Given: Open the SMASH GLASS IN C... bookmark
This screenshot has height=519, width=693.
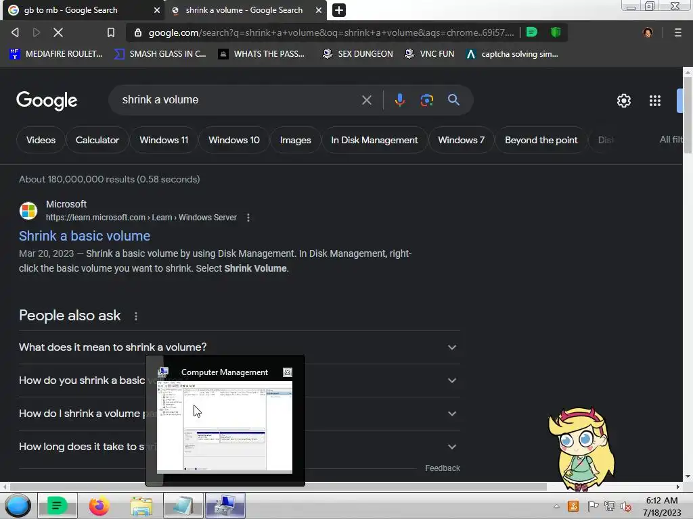Looking at the screenshot, I should (160, 54).
